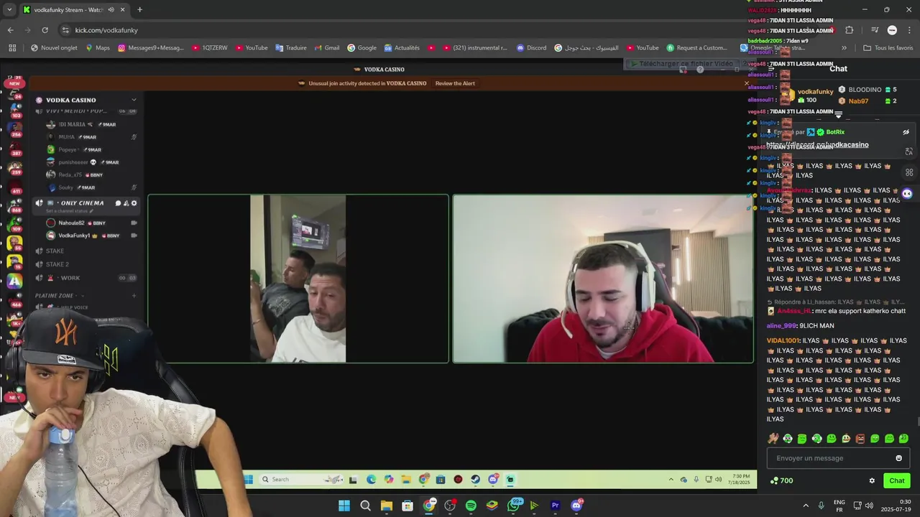Toggle the system tray microphone icon
The height and width of the screenshot is (517, 920).
point(821,506)
